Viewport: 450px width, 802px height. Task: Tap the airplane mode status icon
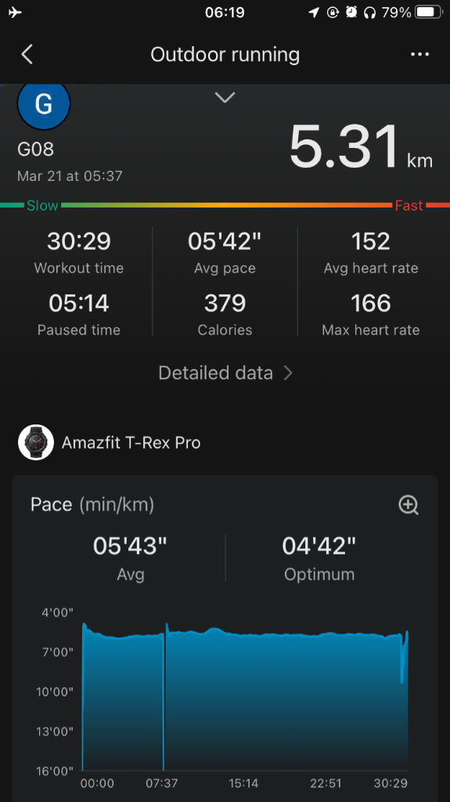click(x=16, y=13)
